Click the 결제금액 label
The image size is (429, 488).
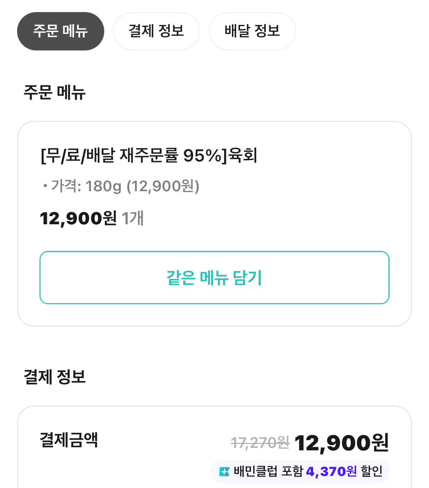[69, 440]
